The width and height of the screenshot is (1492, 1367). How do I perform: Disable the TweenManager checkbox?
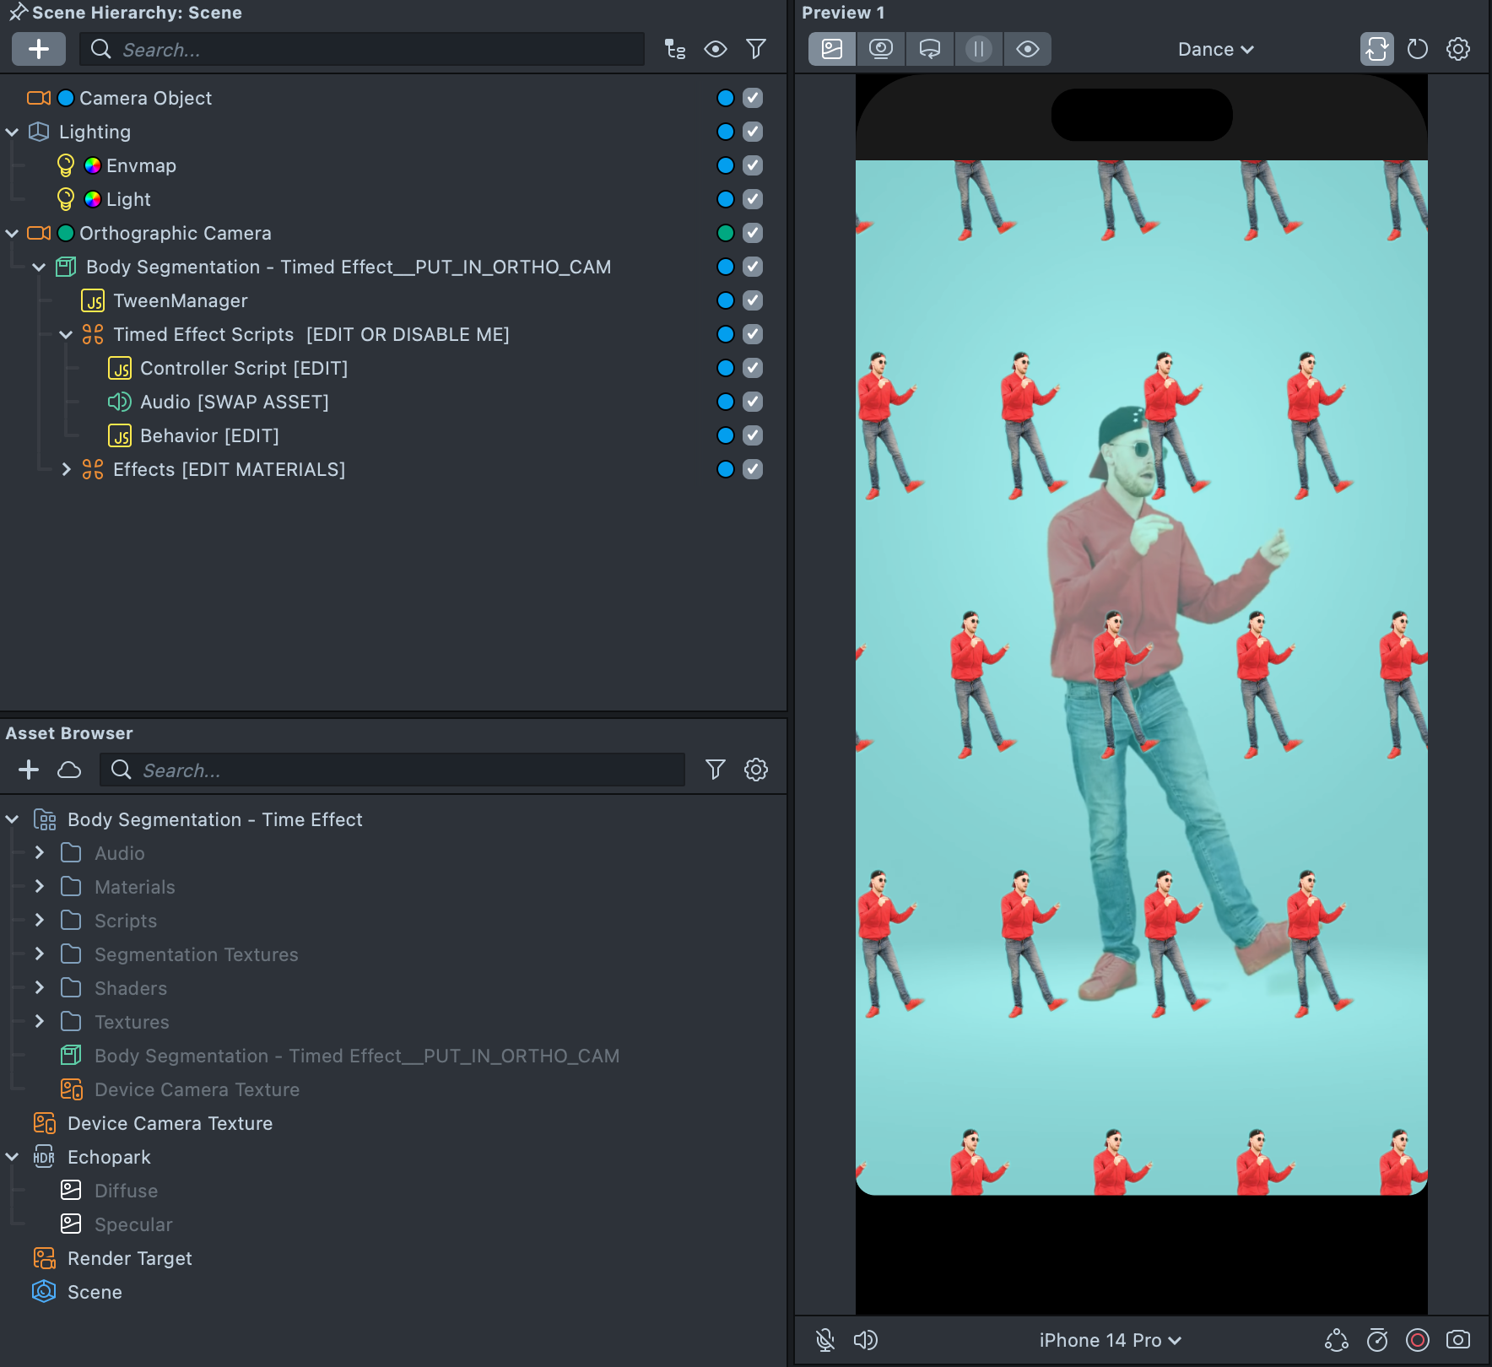coord(753,300)
